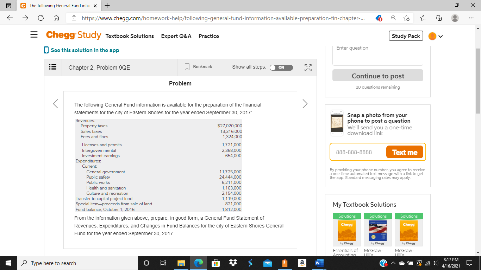Click Continue to post
Viewport: 481px width, 270px height.
coord(377,75)
